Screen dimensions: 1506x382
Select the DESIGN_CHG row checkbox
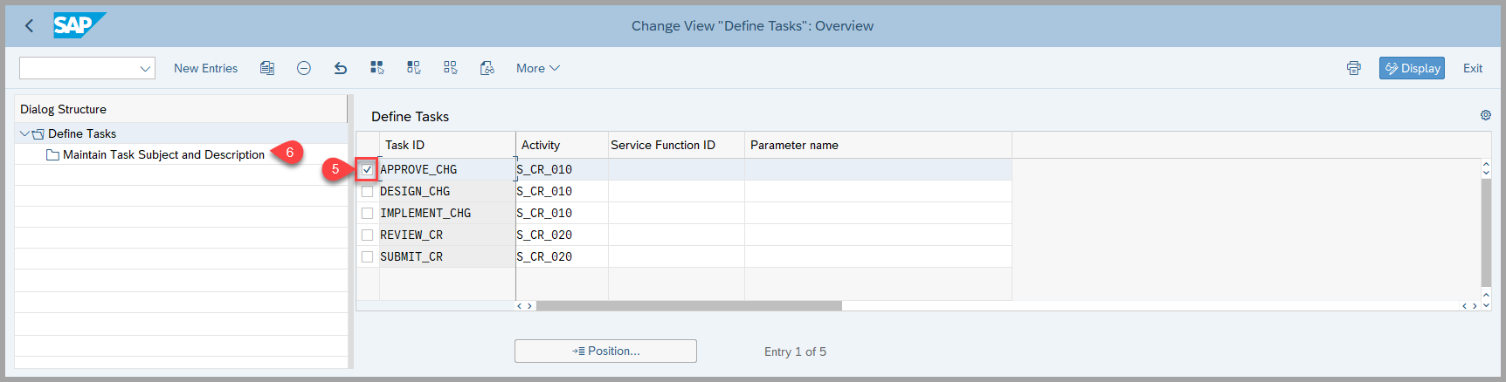pyautogui.click(x=367, y=191)
